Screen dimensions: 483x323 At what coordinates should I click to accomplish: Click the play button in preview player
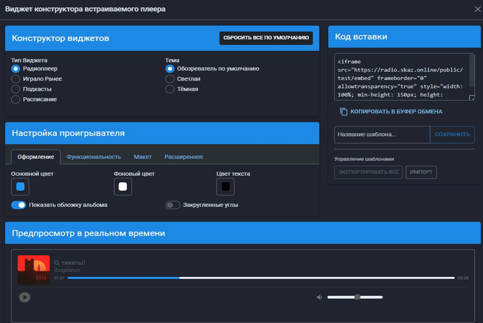(x=24, y=297)
